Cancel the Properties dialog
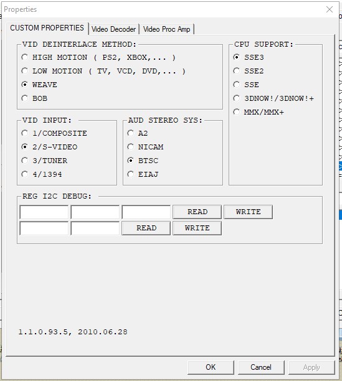The image size is (342, 381). [x=261, y=367]
